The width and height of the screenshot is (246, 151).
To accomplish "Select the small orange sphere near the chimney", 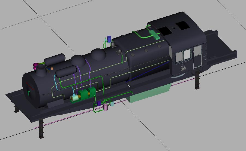I will tap(52, 69).
